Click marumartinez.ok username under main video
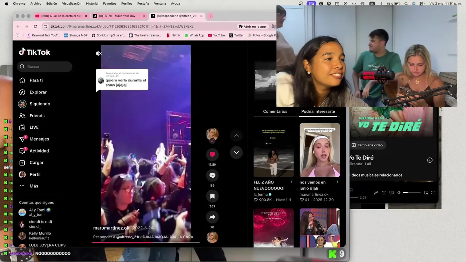Screen dimensions: 466x262 (x=111, y=228)
